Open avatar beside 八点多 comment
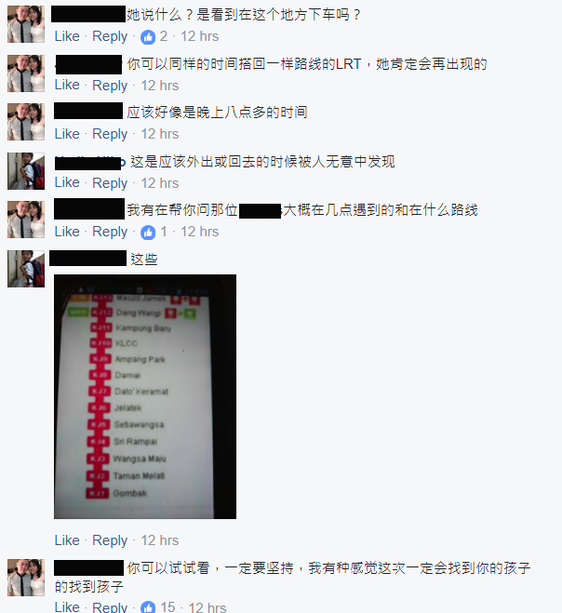This screenshot has width=562, height=613. (26, 122)
